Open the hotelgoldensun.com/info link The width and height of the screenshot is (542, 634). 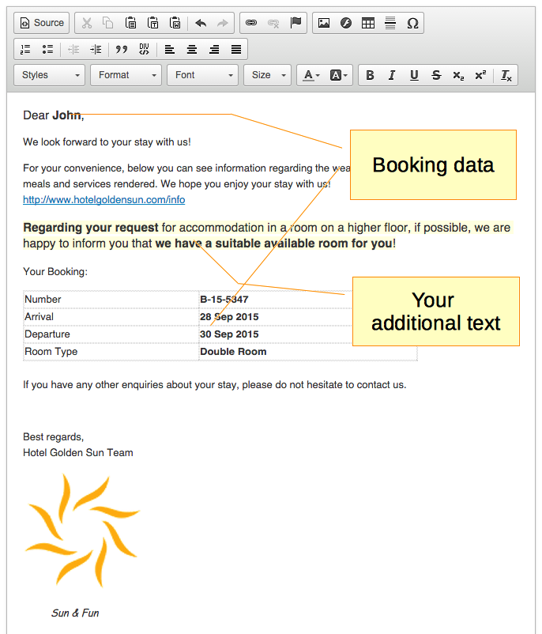pos(104,200)
